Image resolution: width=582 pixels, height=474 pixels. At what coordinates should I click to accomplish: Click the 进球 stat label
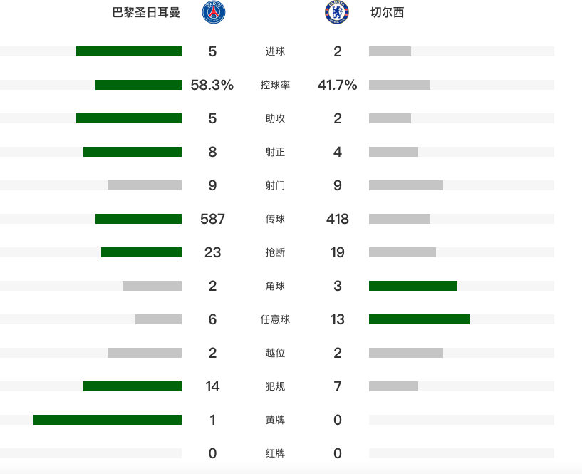coord(275,51)
